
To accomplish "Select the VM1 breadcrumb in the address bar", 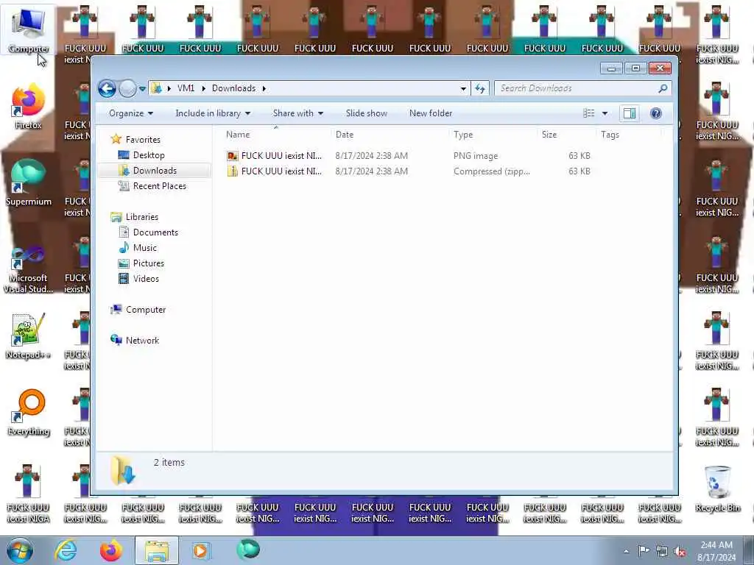I will [186, 88].
